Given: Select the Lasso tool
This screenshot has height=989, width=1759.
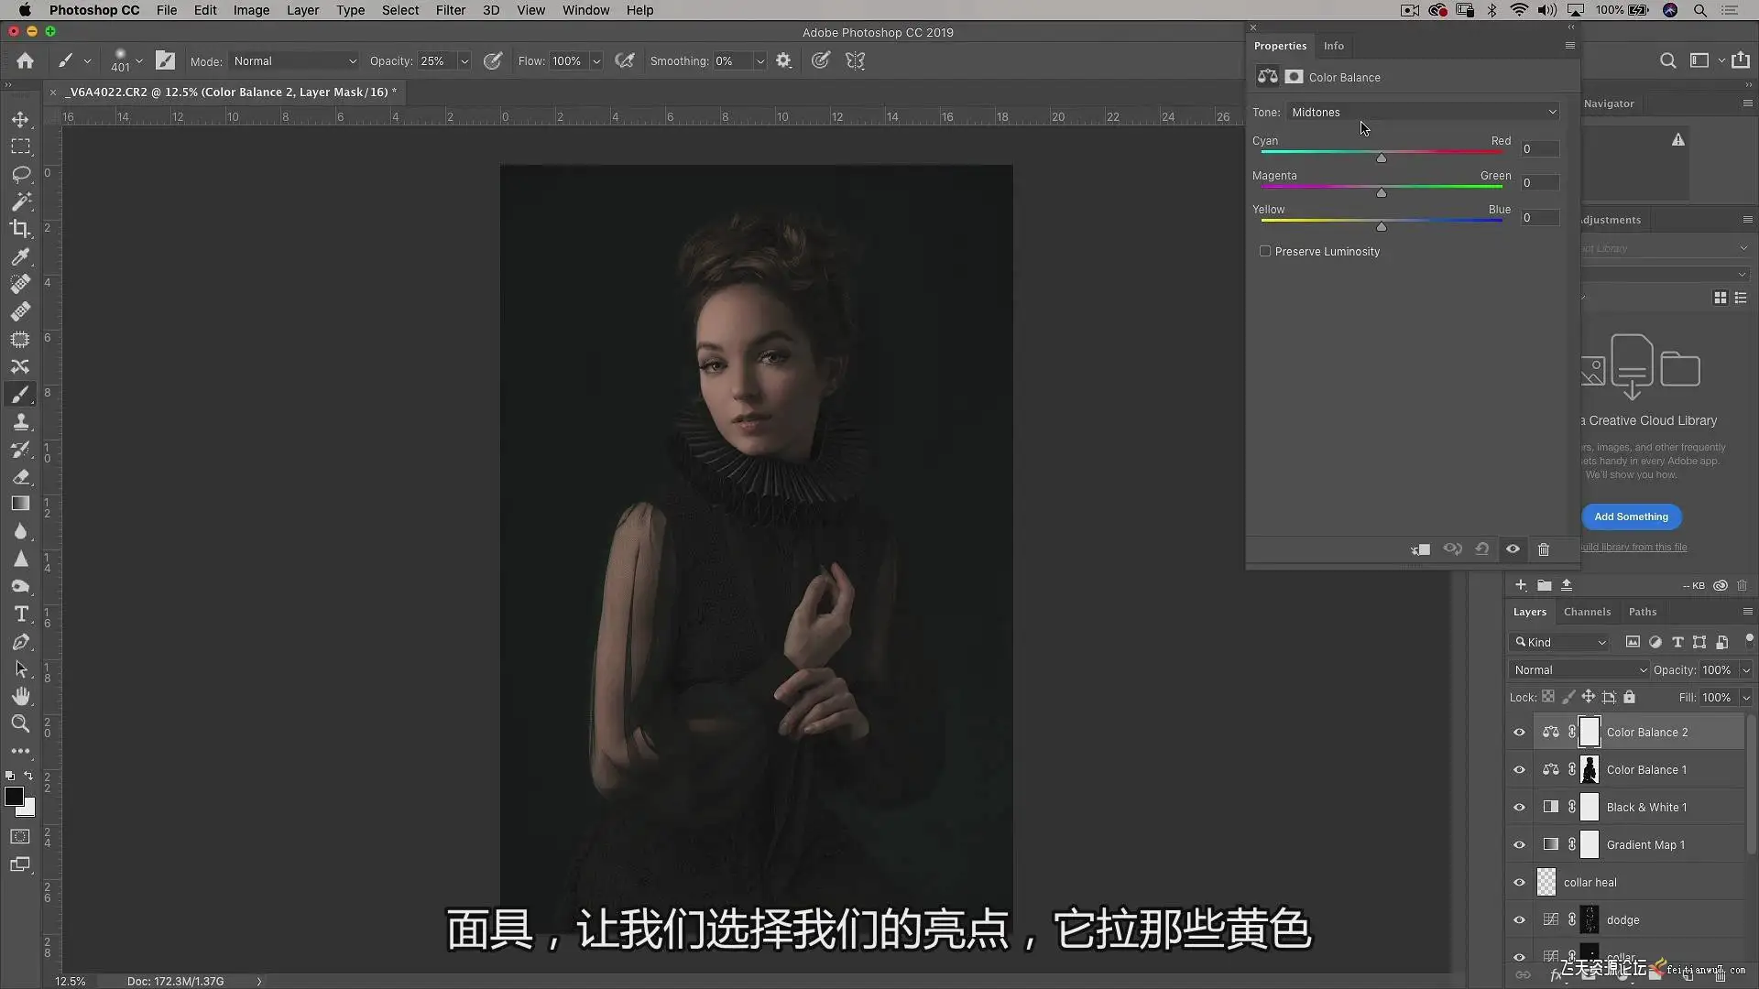Looking at the screenshot, I should pyautogui.click(x=20, y=174).
